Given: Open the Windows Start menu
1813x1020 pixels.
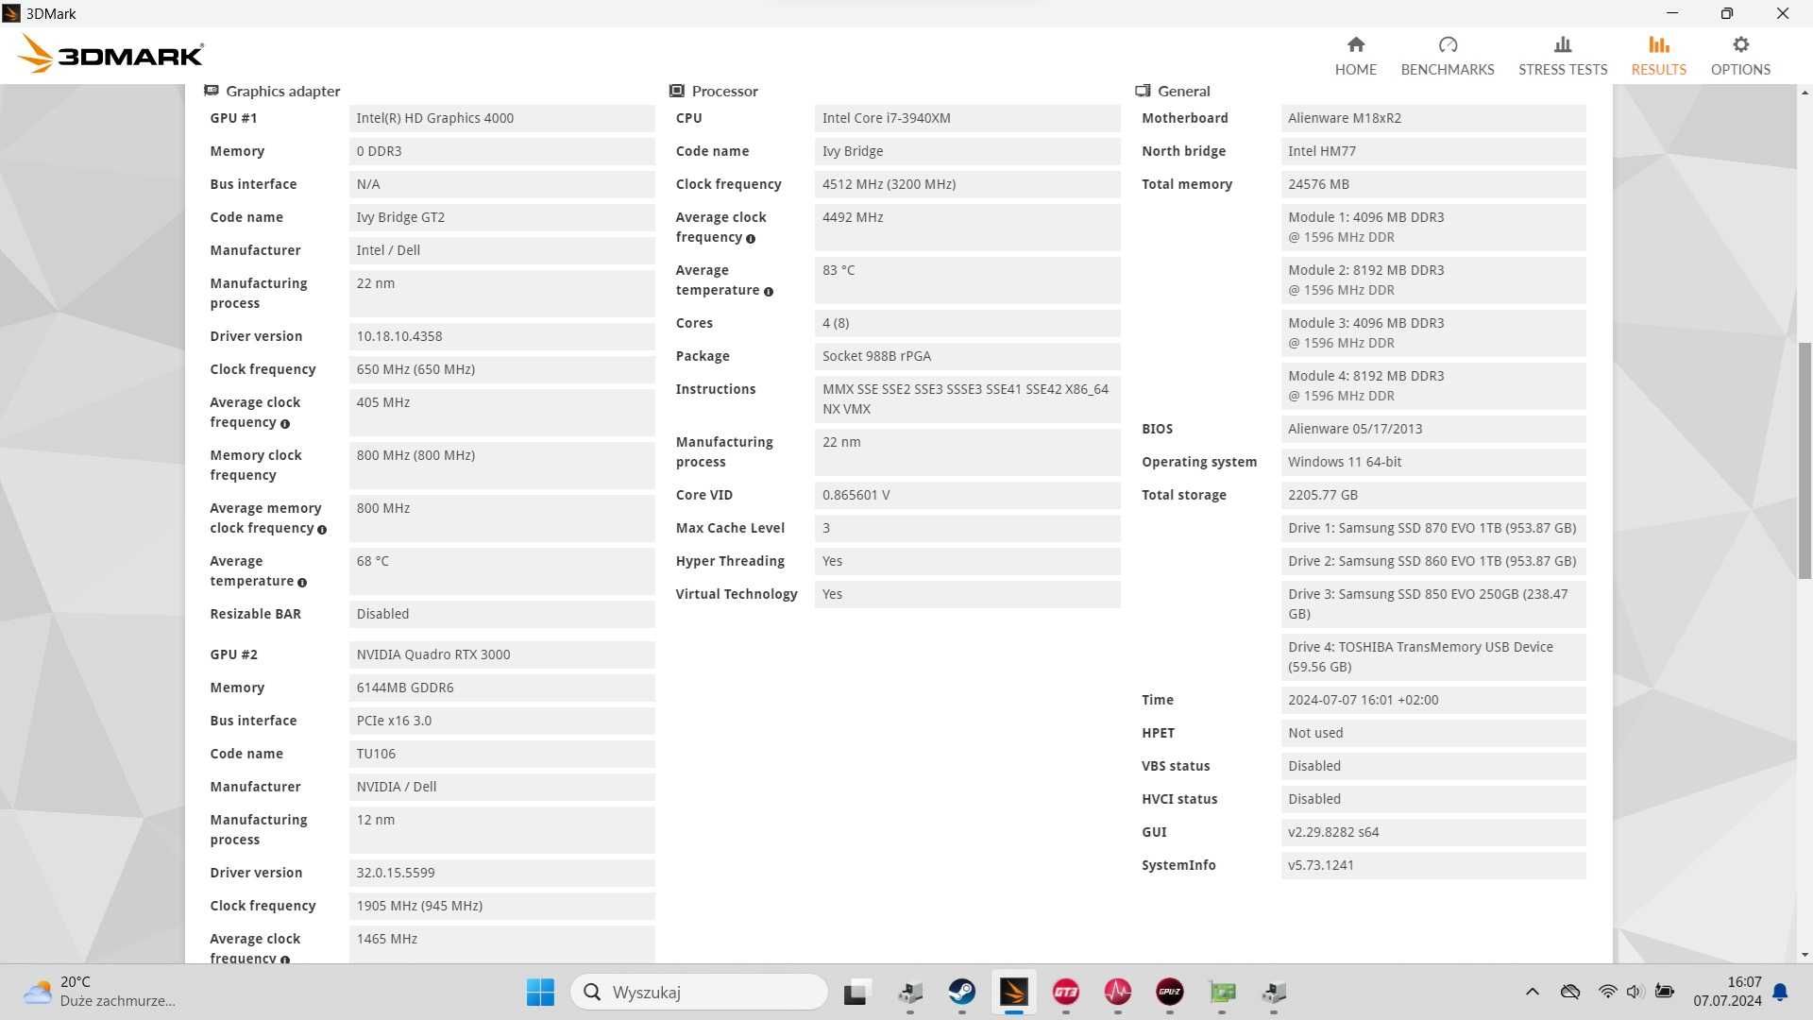Looking at the screenshot, I should 540,992.
